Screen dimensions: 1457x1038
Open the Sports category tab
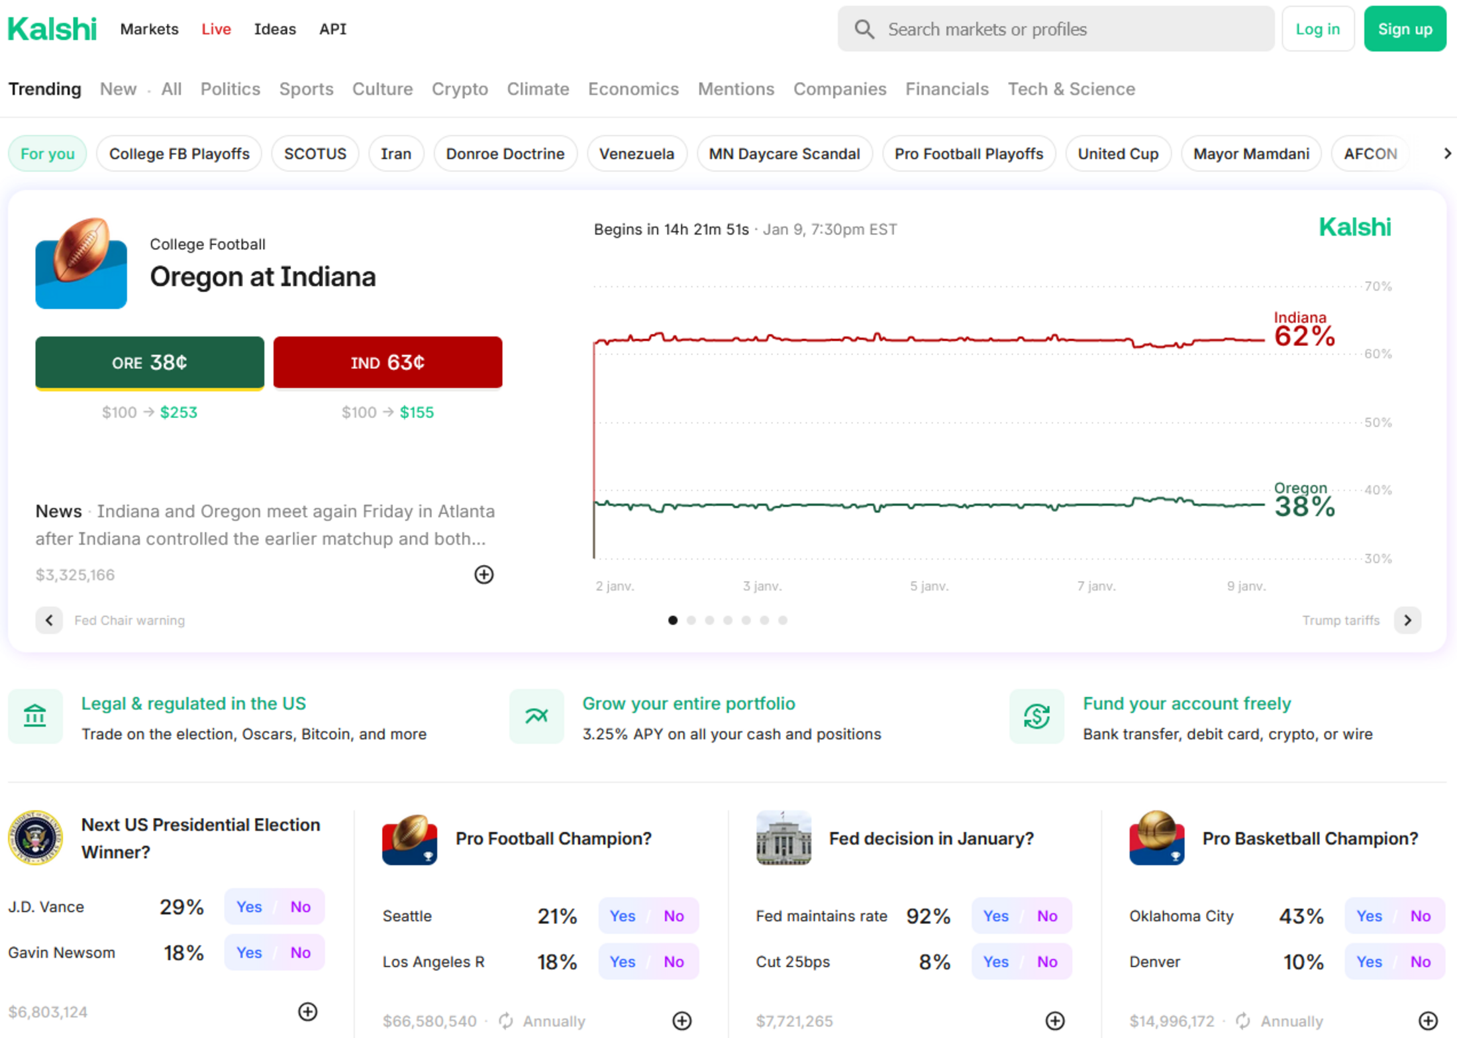point(306,89)
